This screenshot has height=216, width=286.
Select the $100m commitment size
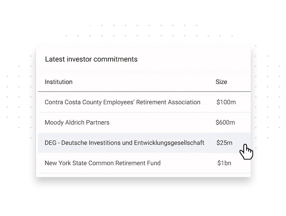226,102
